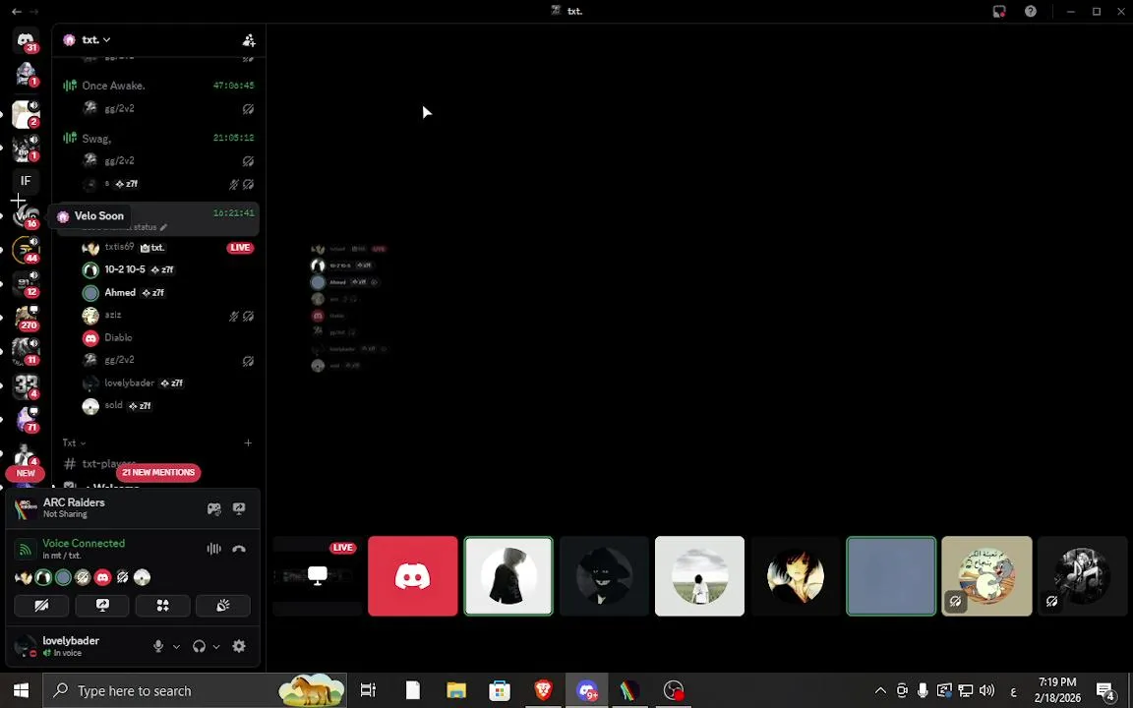
Task: Open Brave browser from taskbar
Action: coord(543,690)
